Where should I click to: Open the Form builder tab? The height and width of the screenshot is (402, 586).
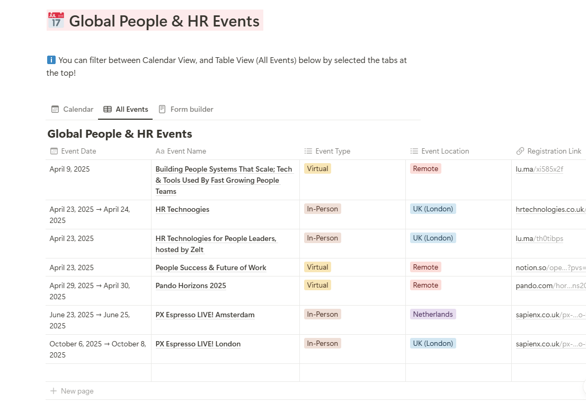coord(186,109)
